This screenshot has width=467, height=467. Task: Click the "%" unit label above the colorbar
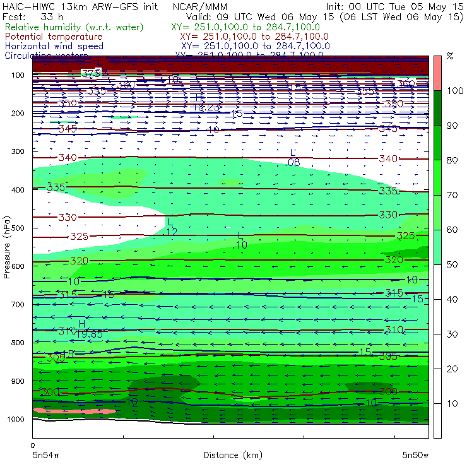[x=450, y=56]
